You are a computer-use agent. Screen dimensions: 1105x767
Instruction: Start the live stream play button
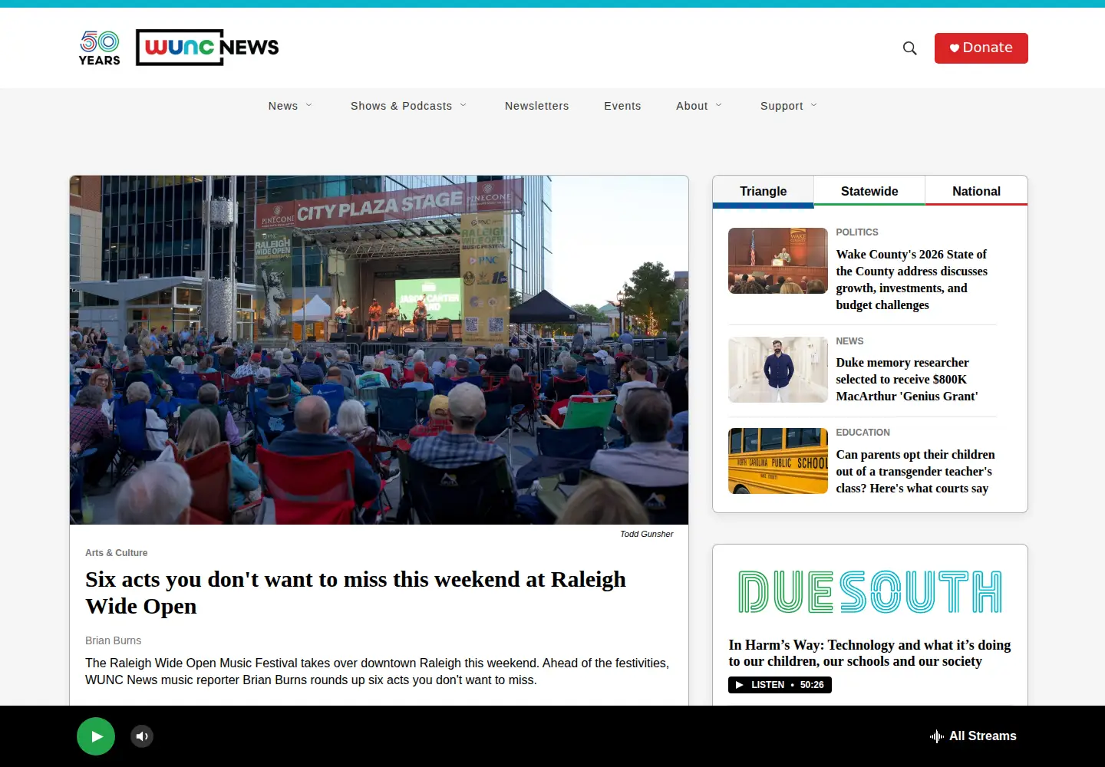pyautogui.click(x=96, y=736)
